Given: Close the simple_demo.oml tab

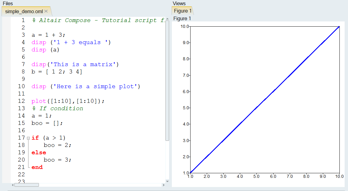Looking at the screenshot, I should 46,11.
